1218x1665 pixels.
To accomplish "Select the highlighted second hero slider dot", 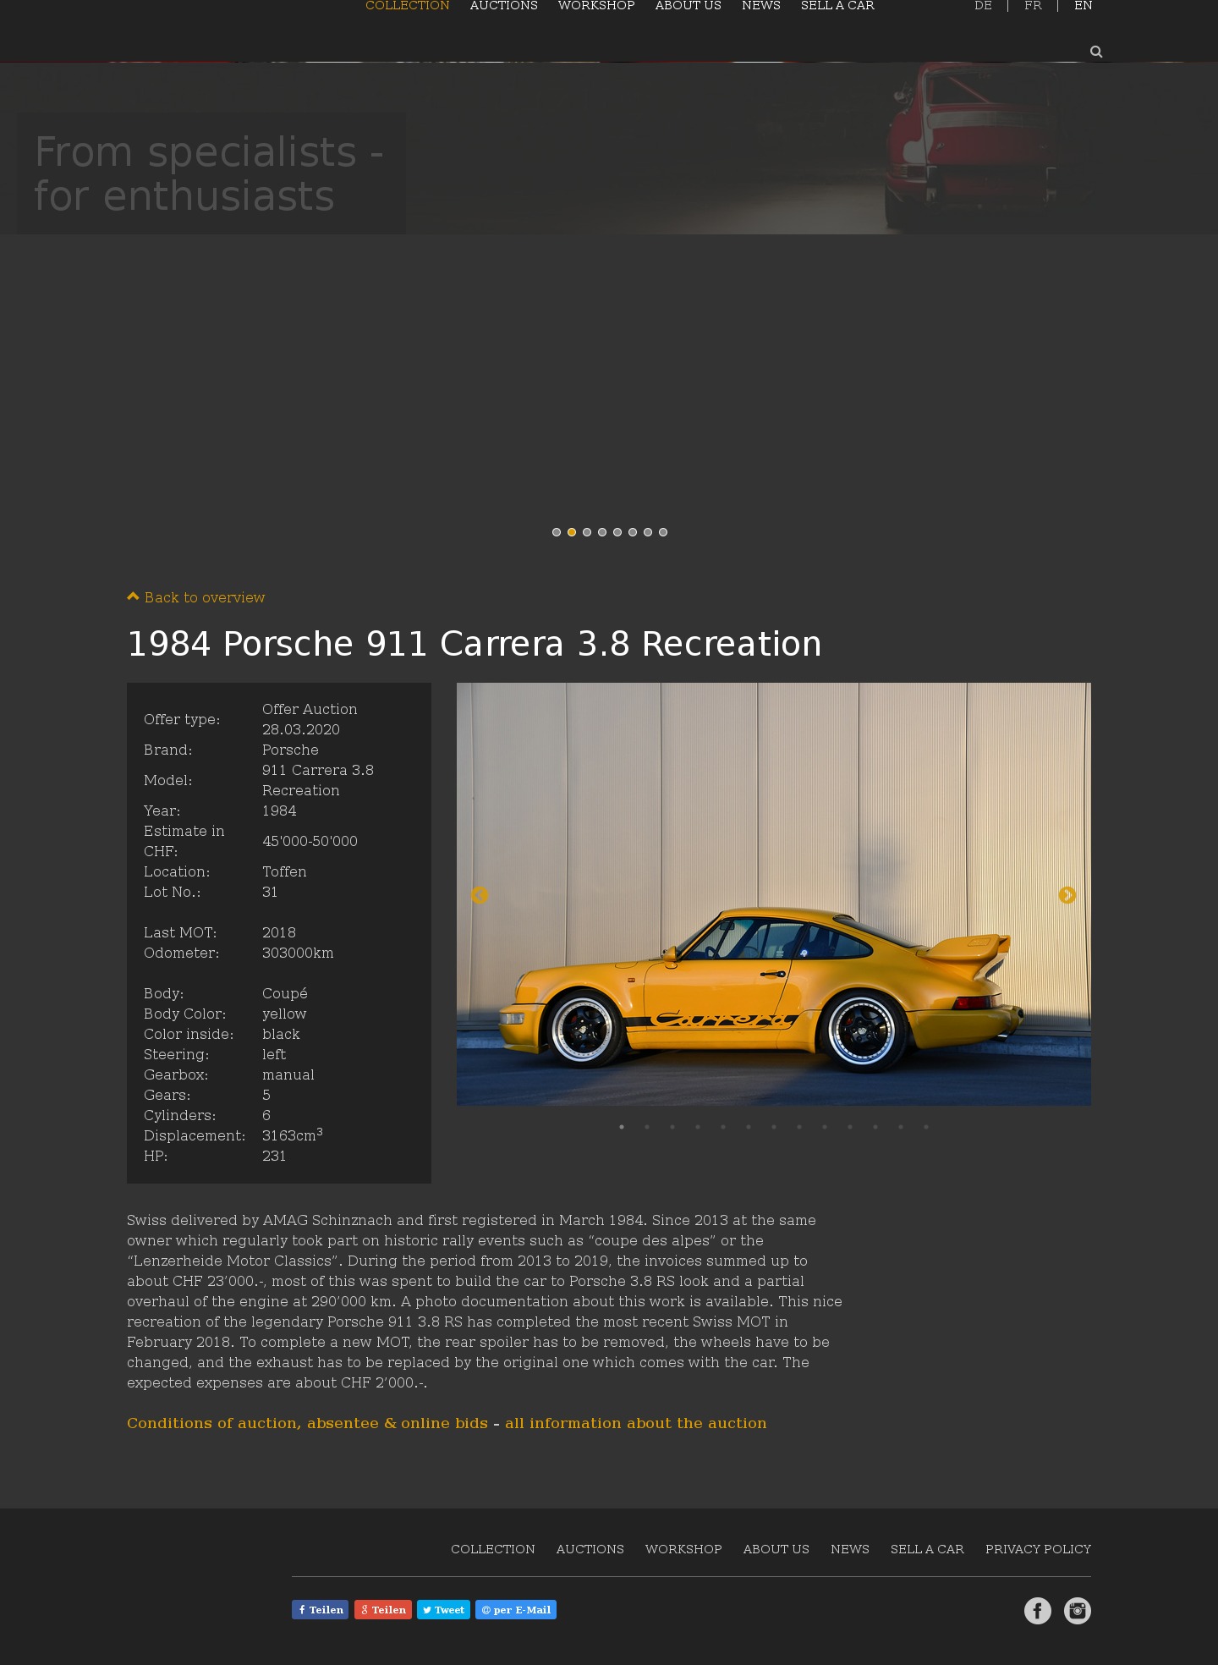I will (572, 532).
